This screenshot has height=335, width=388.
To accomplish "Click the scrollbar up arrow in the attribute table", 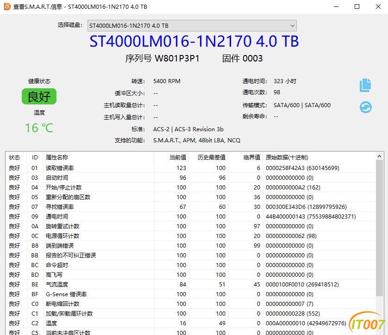I will (379, 156).
